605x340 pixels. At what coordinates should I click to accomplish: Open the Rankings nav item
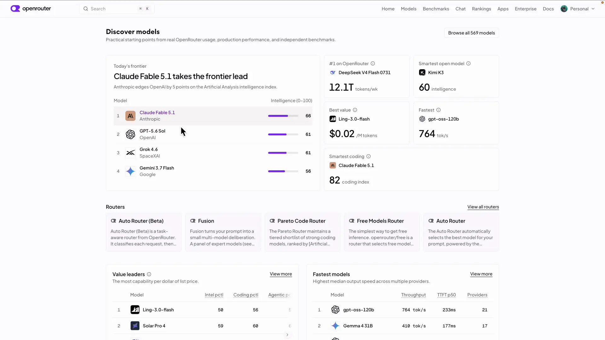coord(481,9)
